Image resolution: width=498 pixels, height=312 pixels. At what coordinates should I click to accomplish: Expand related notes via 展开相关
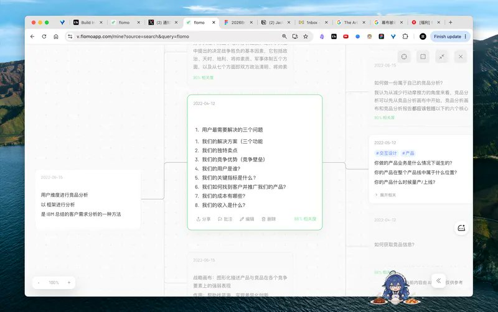(x=385, y=195)
